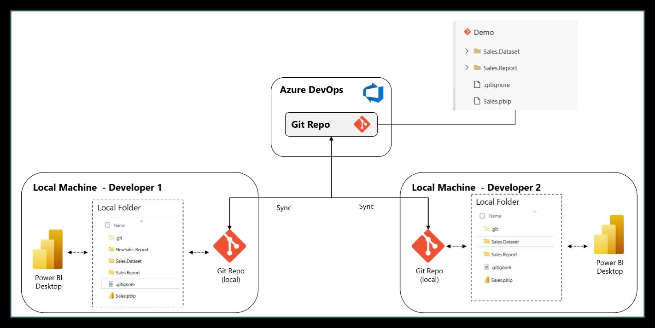The image size is (655, 328).
Task: Click Developer 1's Power BI Desktop icon
Action: tap(47, 249)
